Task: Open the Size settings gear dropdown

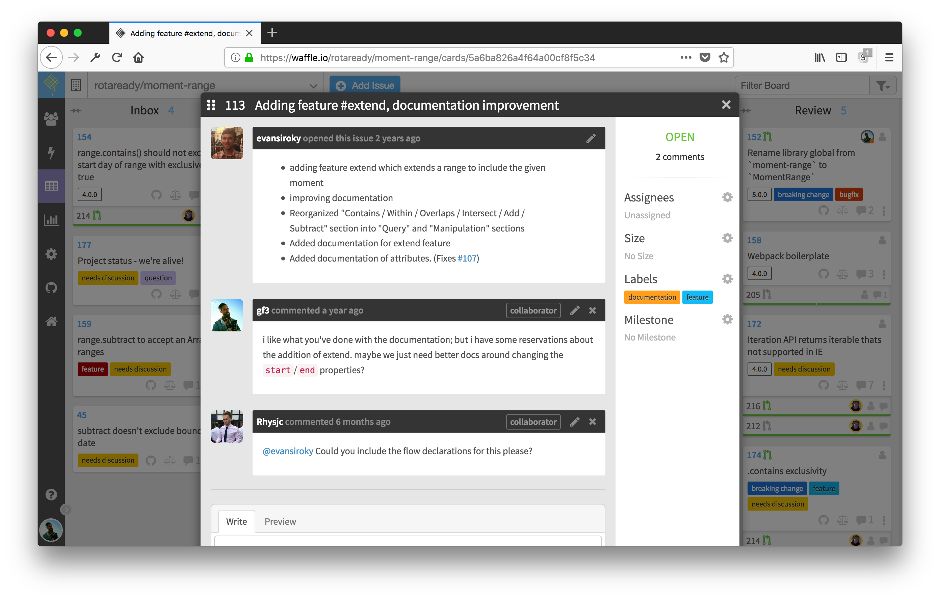Action: point(727,238)
